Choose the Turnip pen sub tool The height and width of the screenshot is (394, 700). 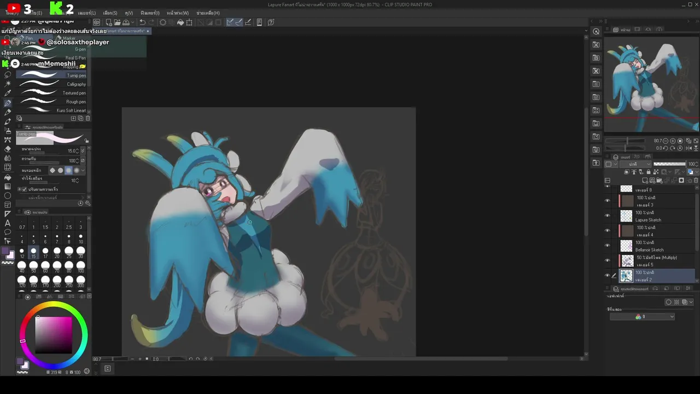(x=51, y=76)
